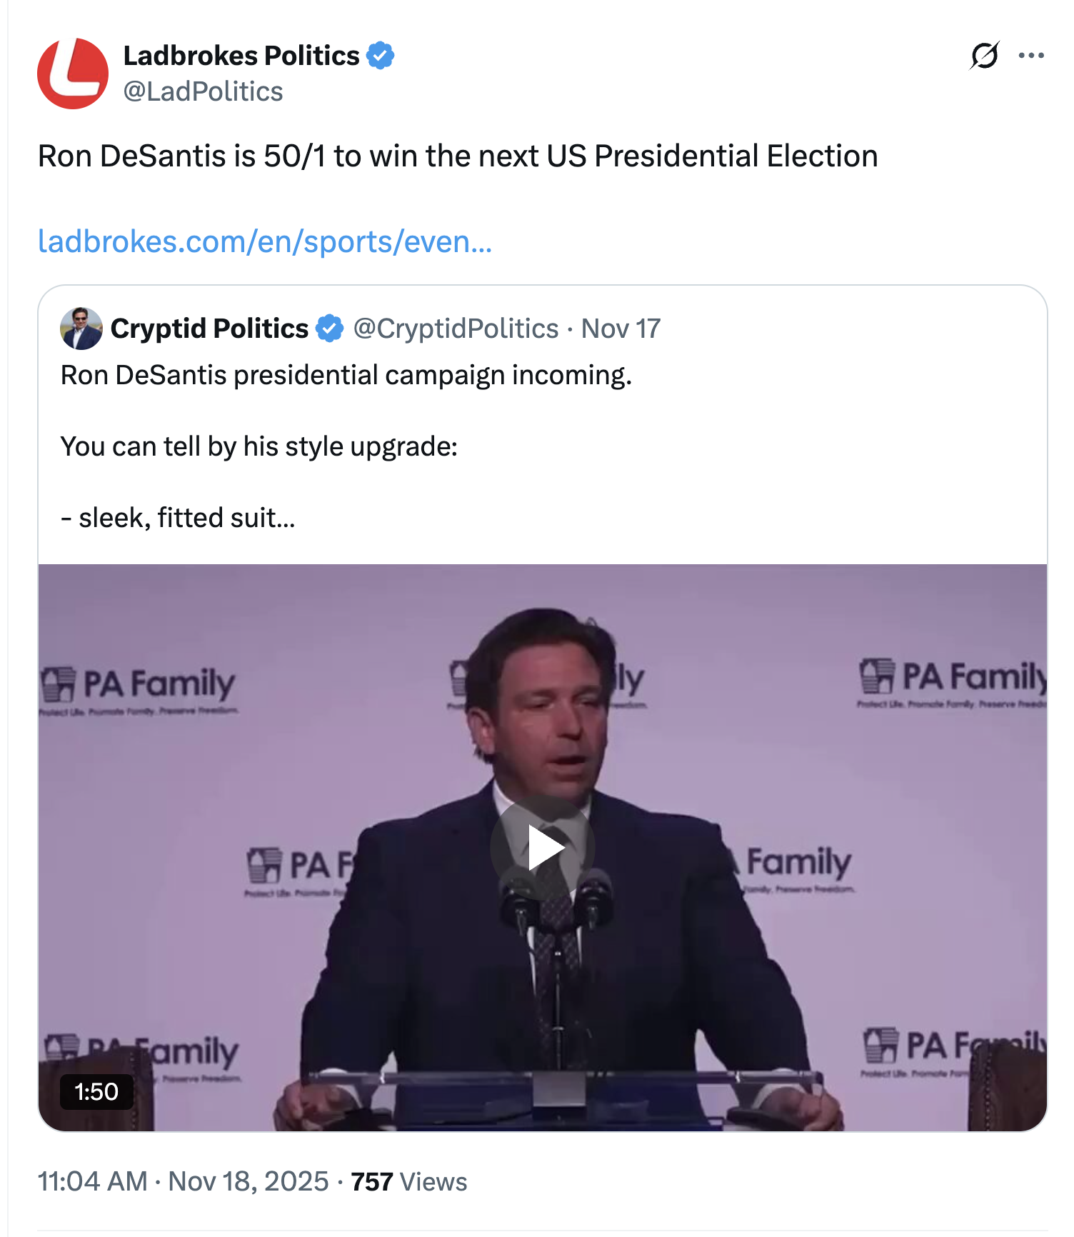
Task: Open the three-dot more options menu
Action: click(x=1031, y=56)
